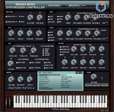Choose NOISE waveform in OSC2 list
Image resolution: width=114 pixels, height=112 pixels.
(x=51, y=40)
